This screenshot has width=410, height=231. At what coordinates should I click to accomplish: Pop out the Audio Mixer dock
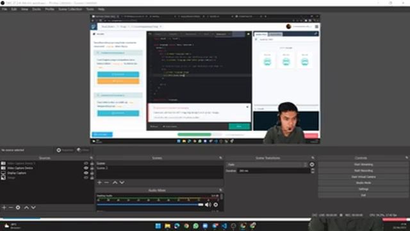point(220,190)
